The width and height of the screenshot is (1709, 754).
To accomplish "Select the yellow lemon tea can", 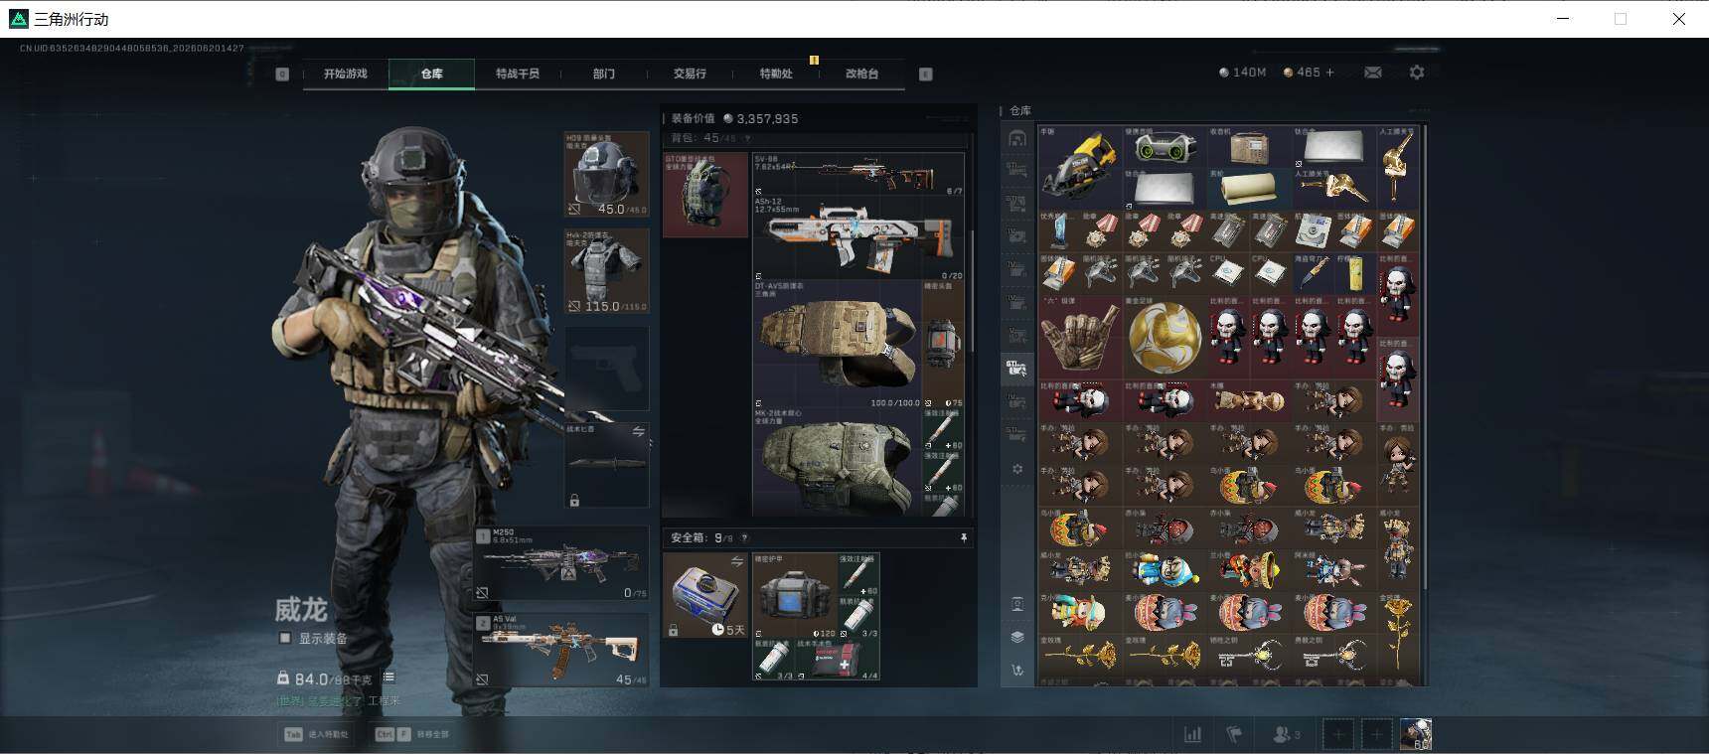I will pos(1356,273).
